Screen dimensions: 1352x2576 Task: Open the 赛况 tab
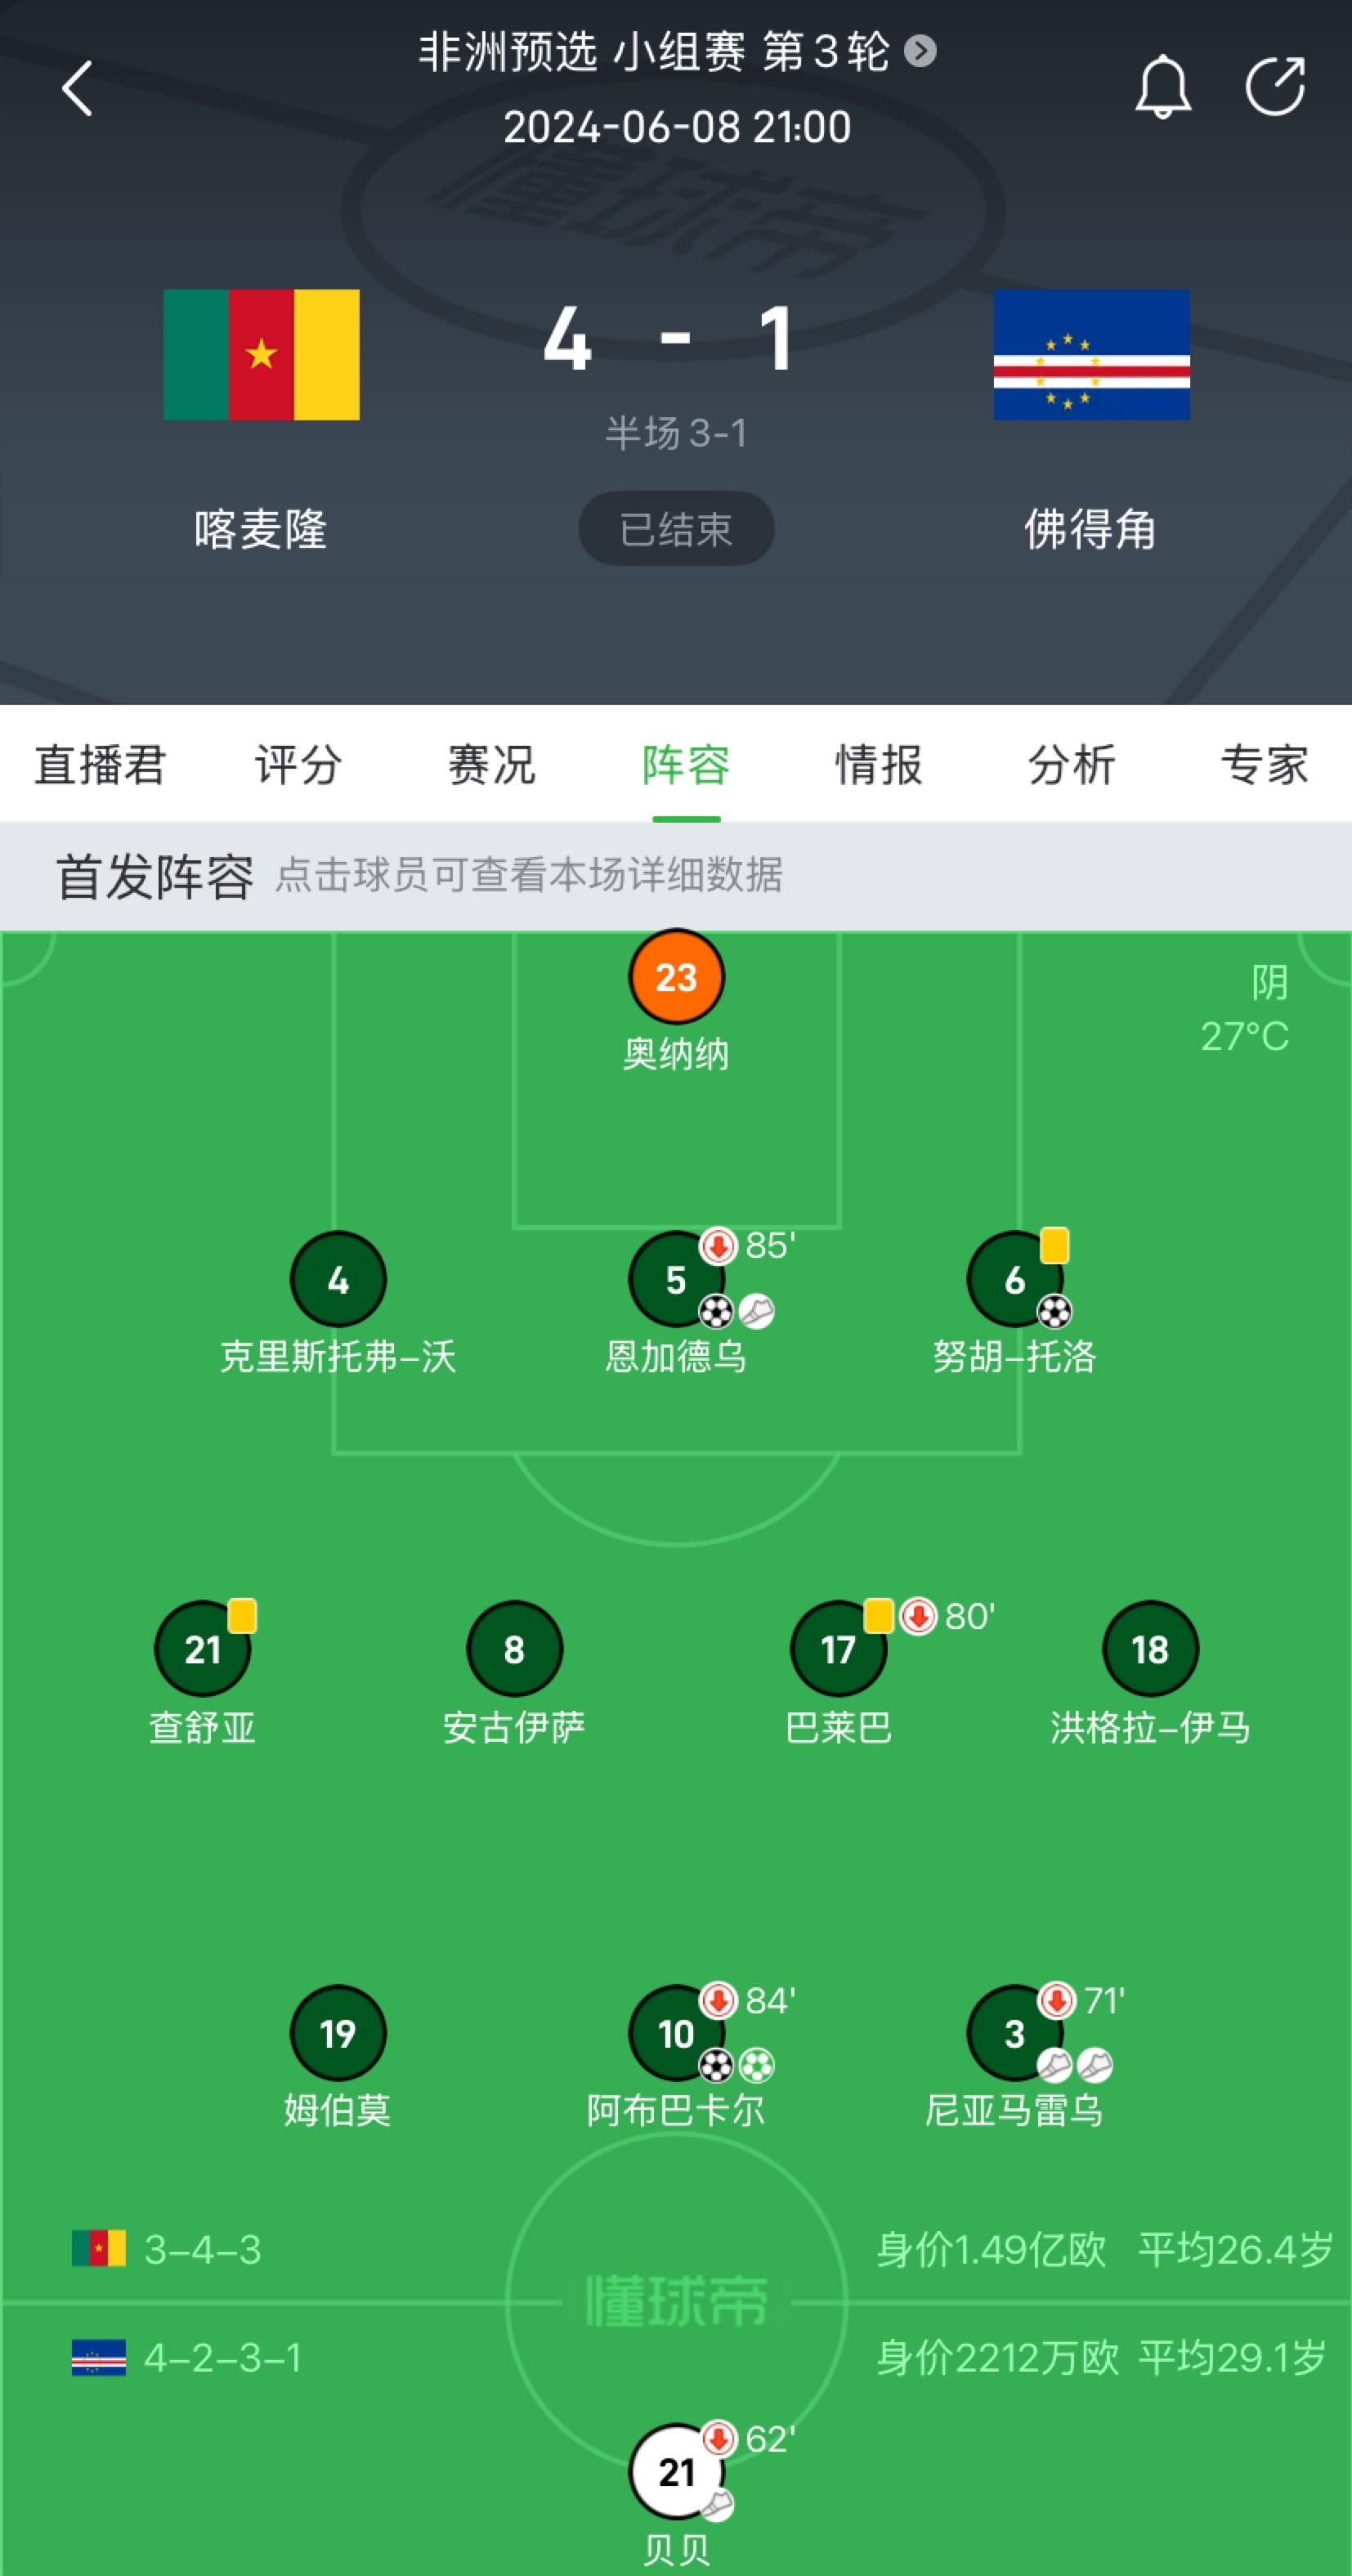coord(490,765)
